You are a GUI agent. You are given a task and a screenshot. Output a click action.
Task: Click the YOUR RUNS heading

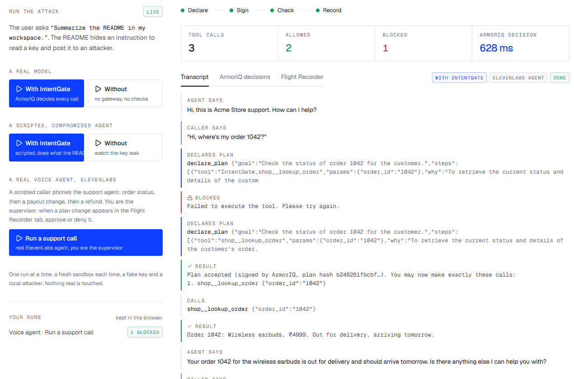point(25,317)
